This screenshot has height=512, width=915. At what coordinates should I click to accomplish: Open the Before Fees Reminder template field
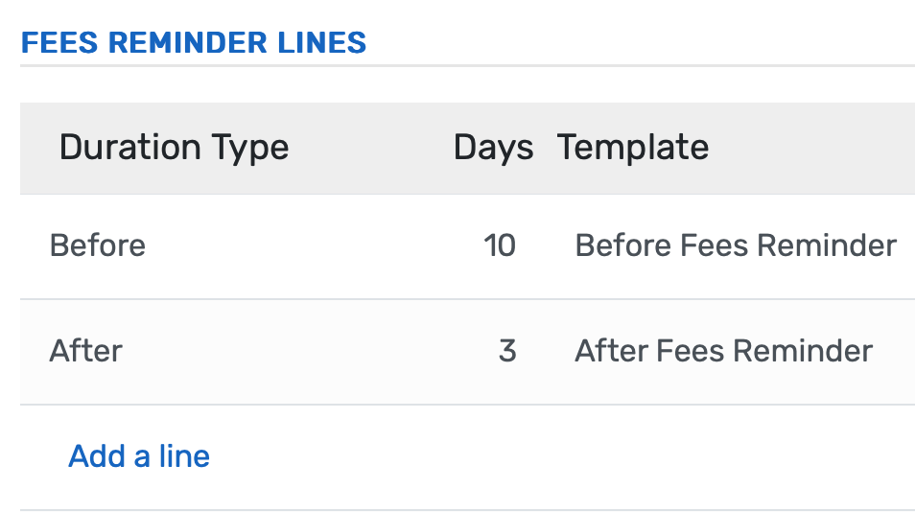pos(735,246)
